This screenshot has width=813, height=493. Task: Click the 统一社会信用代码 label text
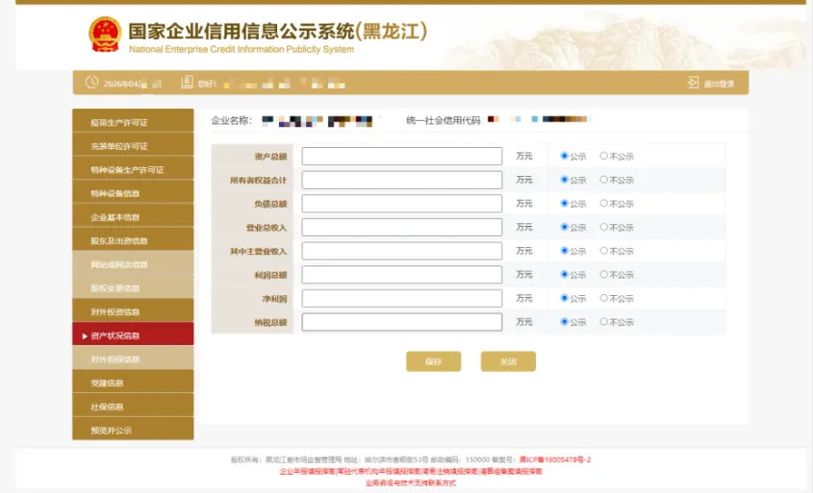444,121
